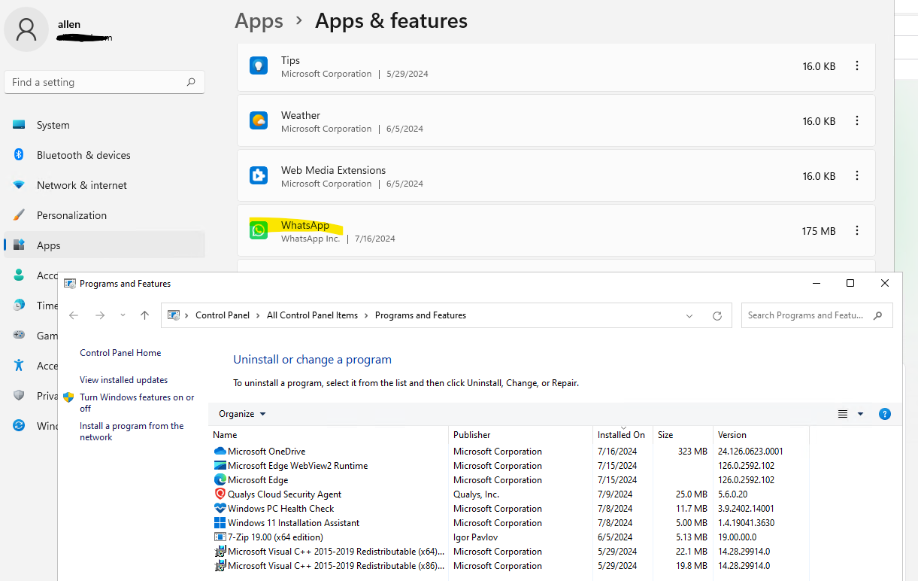Click the Windows 11 Installation Assistant icon
This screenshot has width=918, height=581.
(220, 523)
